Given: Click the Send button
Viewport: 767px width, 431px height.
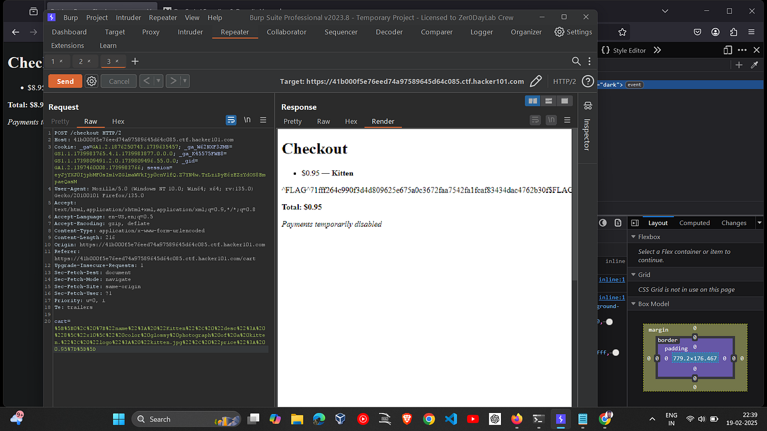Looking at the screenshot, I should coord(64,81).
